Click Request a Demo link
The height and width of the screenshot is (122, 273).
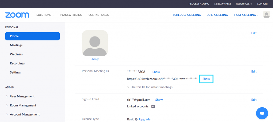click(199, 4)
